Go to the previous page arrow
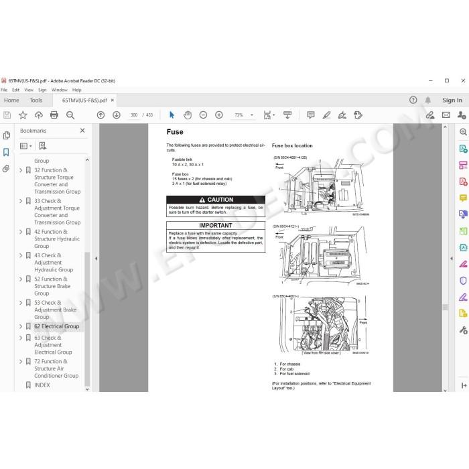 point(100,115)
